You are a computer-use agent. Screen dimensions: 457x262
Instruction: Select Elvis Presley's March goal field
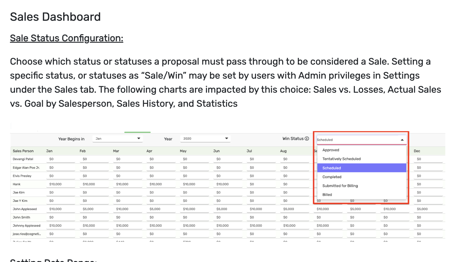pos(127,176)
